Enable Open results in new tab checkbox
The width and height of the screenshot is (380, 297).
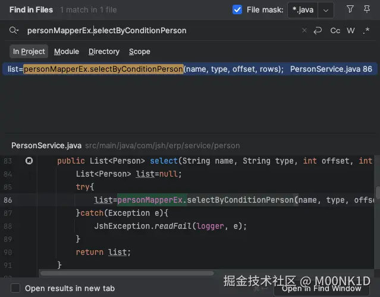tap(15, 288)
